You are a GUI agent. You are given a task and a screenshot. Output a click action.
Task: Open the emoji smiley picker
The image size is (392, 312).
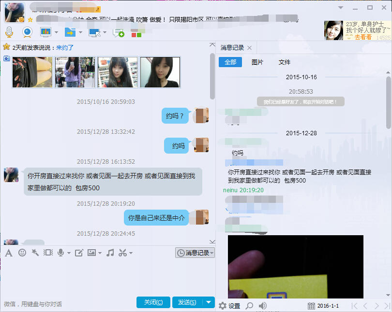tap(22, 253)
